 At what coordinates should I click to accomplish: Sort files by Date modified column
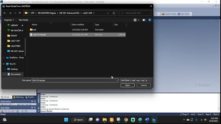[78, 24]
